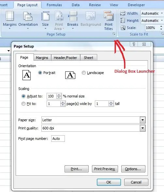
Task: Click the portrait page preview icon
Action: click(x=27, y=75)
